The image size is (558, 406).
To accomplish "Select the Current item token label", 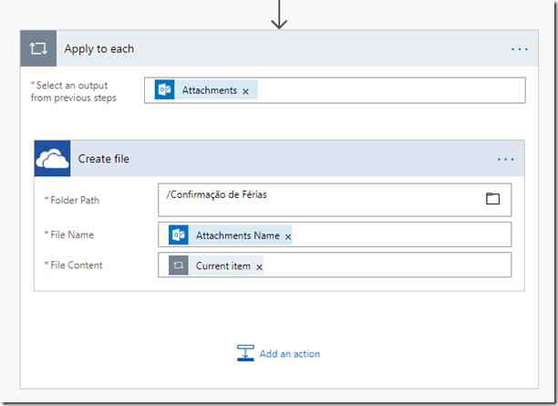I will (x=222, y=266).
